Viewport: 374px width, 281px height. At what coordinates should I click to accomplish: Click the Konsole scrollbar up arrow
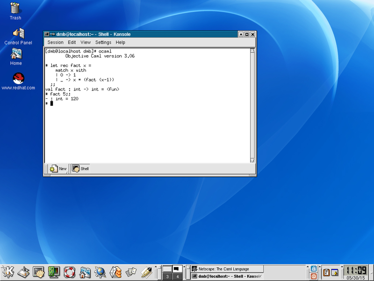pos(252,51)
